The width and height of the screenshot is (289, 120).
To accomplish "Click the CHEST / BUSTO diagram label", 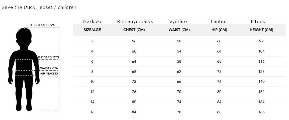I will [x=48, y=57].
